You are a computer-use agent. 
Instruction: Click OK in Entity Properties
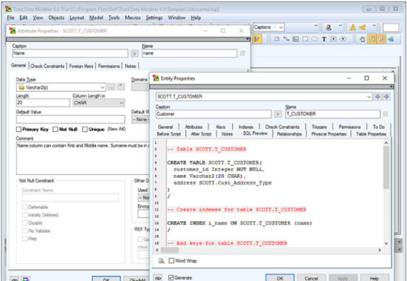(x=280, y=278)
